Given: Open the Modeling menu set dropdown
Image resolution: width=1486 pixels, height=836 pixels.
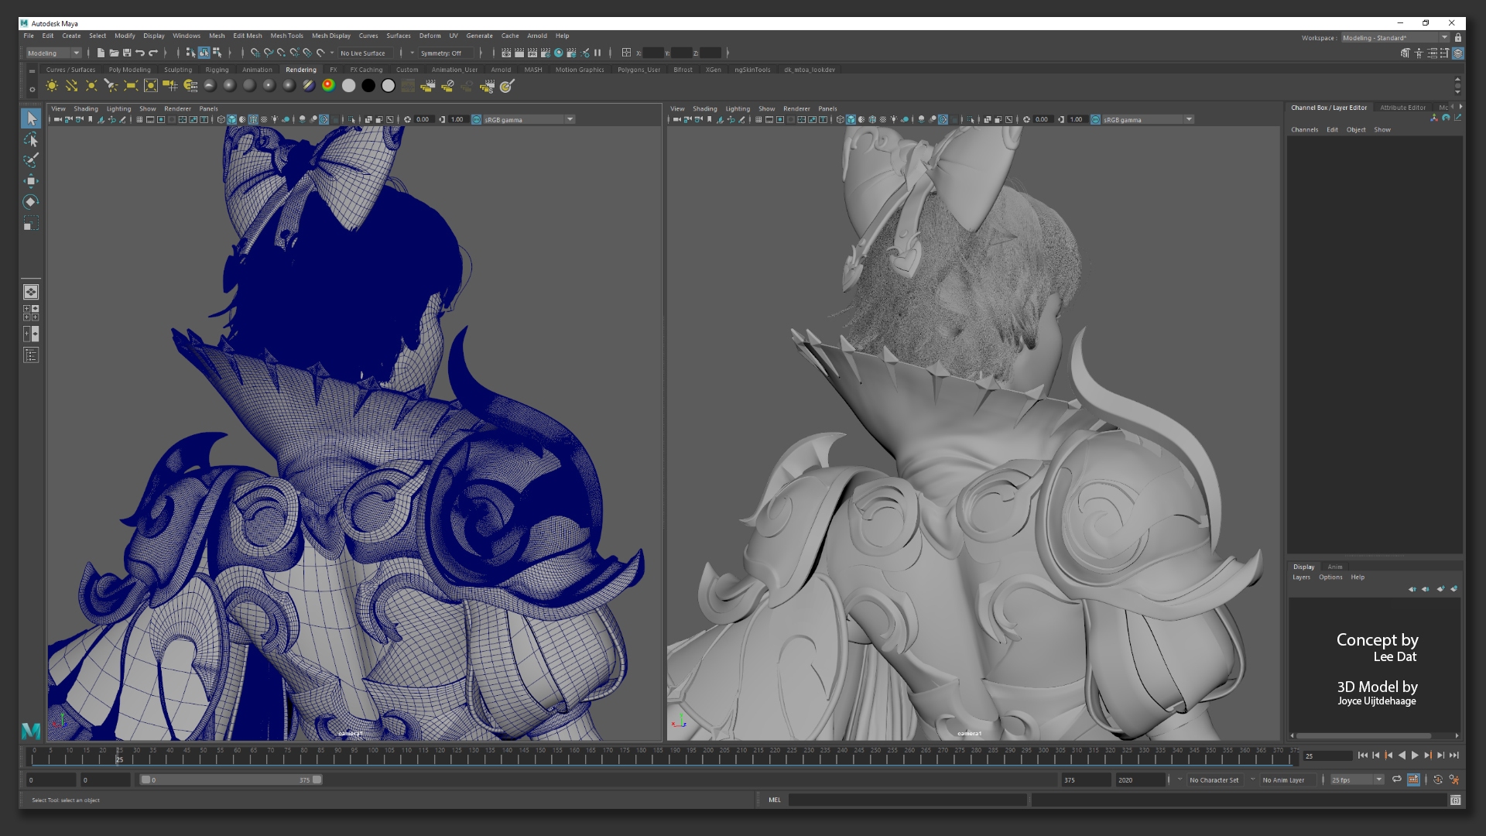Looking at the screenshot, I should pos(53,53).
